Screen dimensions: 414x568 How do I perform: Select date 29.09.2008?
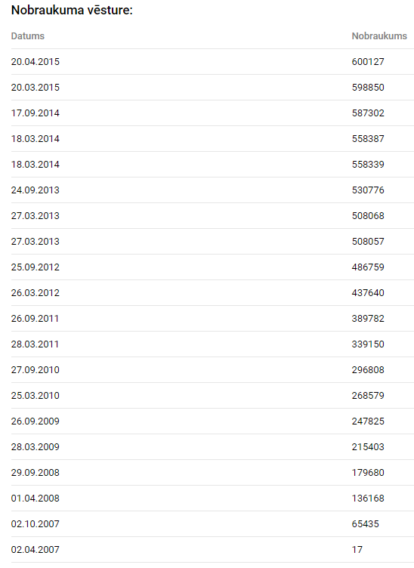pyautogui.click(x=36, y=473)
